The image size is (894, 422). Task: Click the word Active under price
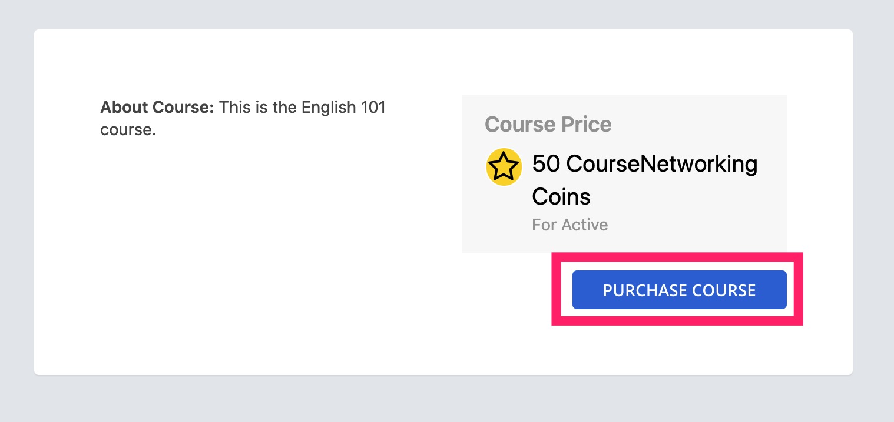click(x=584, y=225)
